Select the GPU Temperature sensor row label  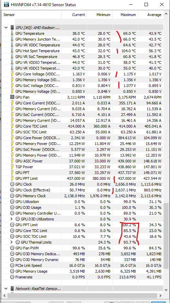(x=30, y=33)
